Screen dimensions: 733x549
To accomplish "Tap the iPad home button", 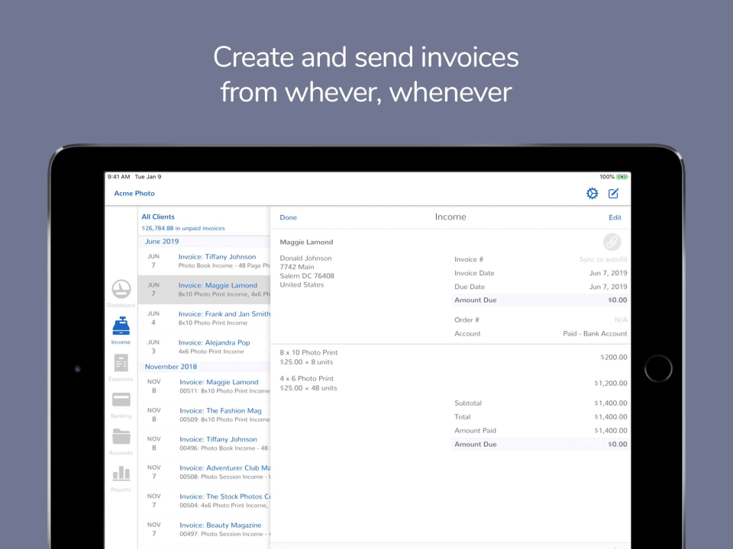I will 658,368.
